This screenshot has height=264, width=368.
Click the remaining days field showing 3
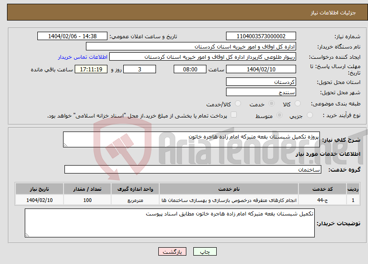pyautogui.click(x=140, y=69)
